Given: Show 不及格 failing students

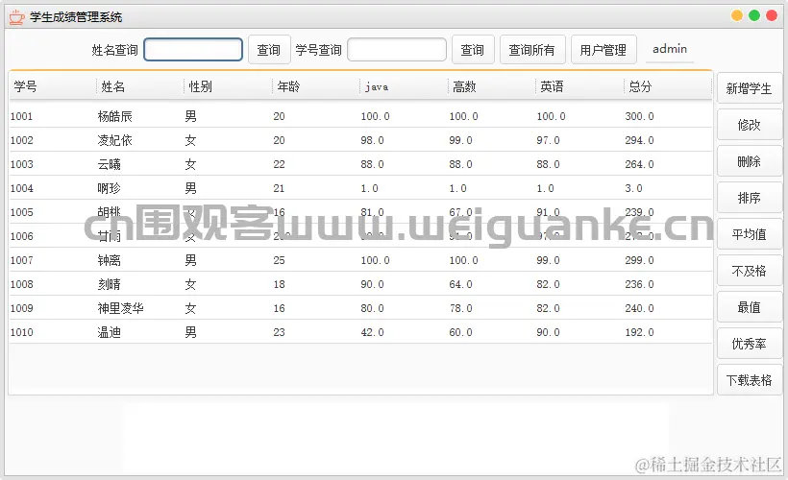Looking at the screenshot, I should [750, 271].
